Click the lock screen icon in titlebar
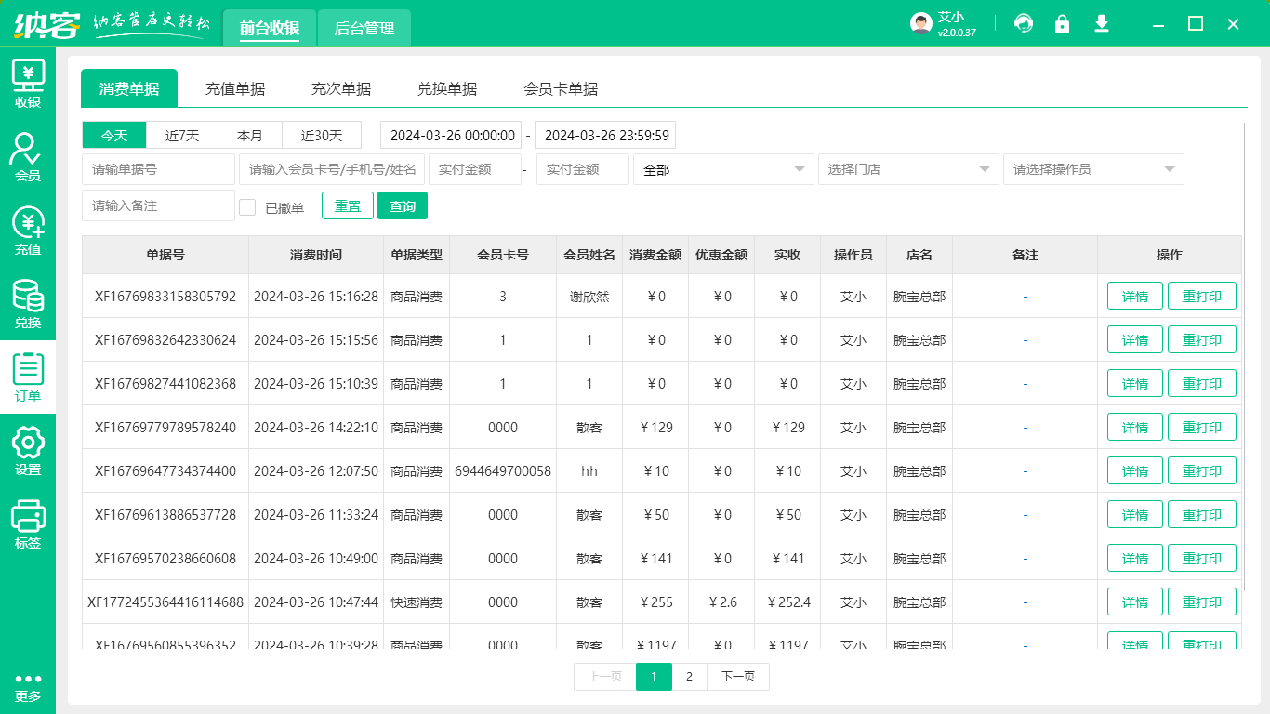The height and width of the screenshot is (714, 1270). 1063,23
